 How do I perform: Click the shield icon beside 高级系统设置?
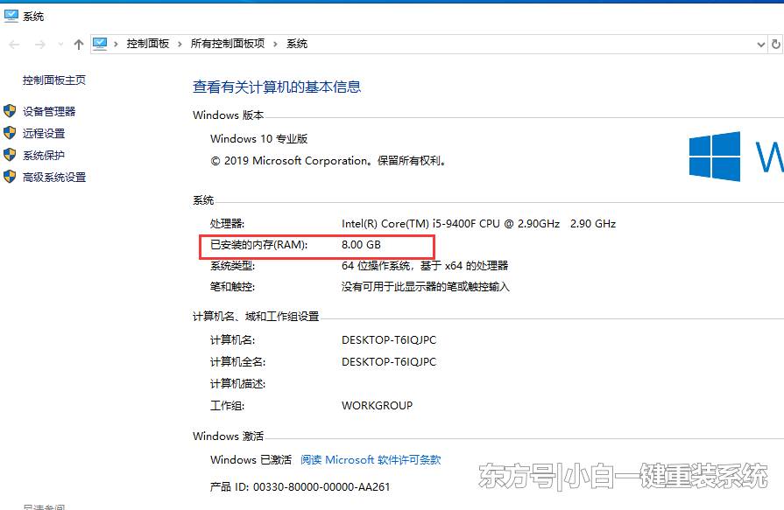click(11, 177)
